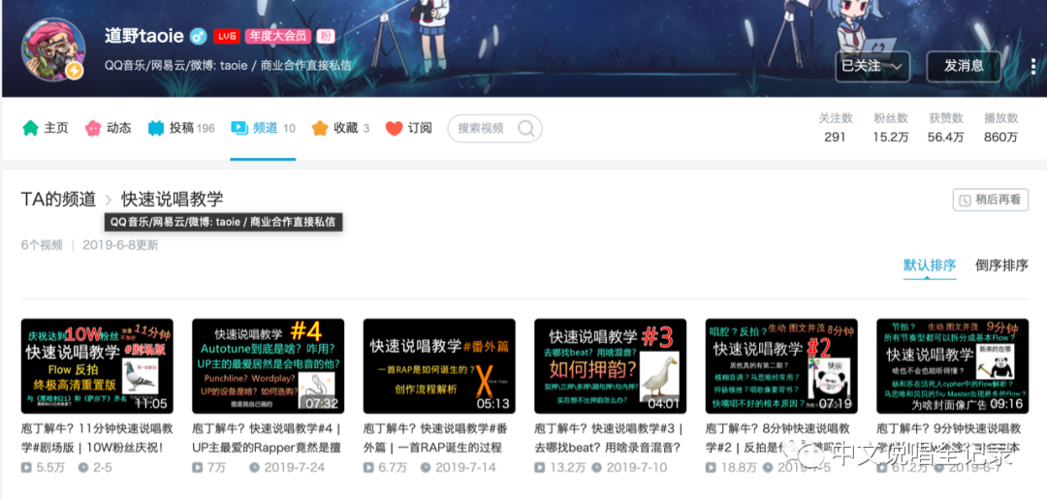
Task: Open the three-dot more options menu
Action: click(x=1033, y=66)
